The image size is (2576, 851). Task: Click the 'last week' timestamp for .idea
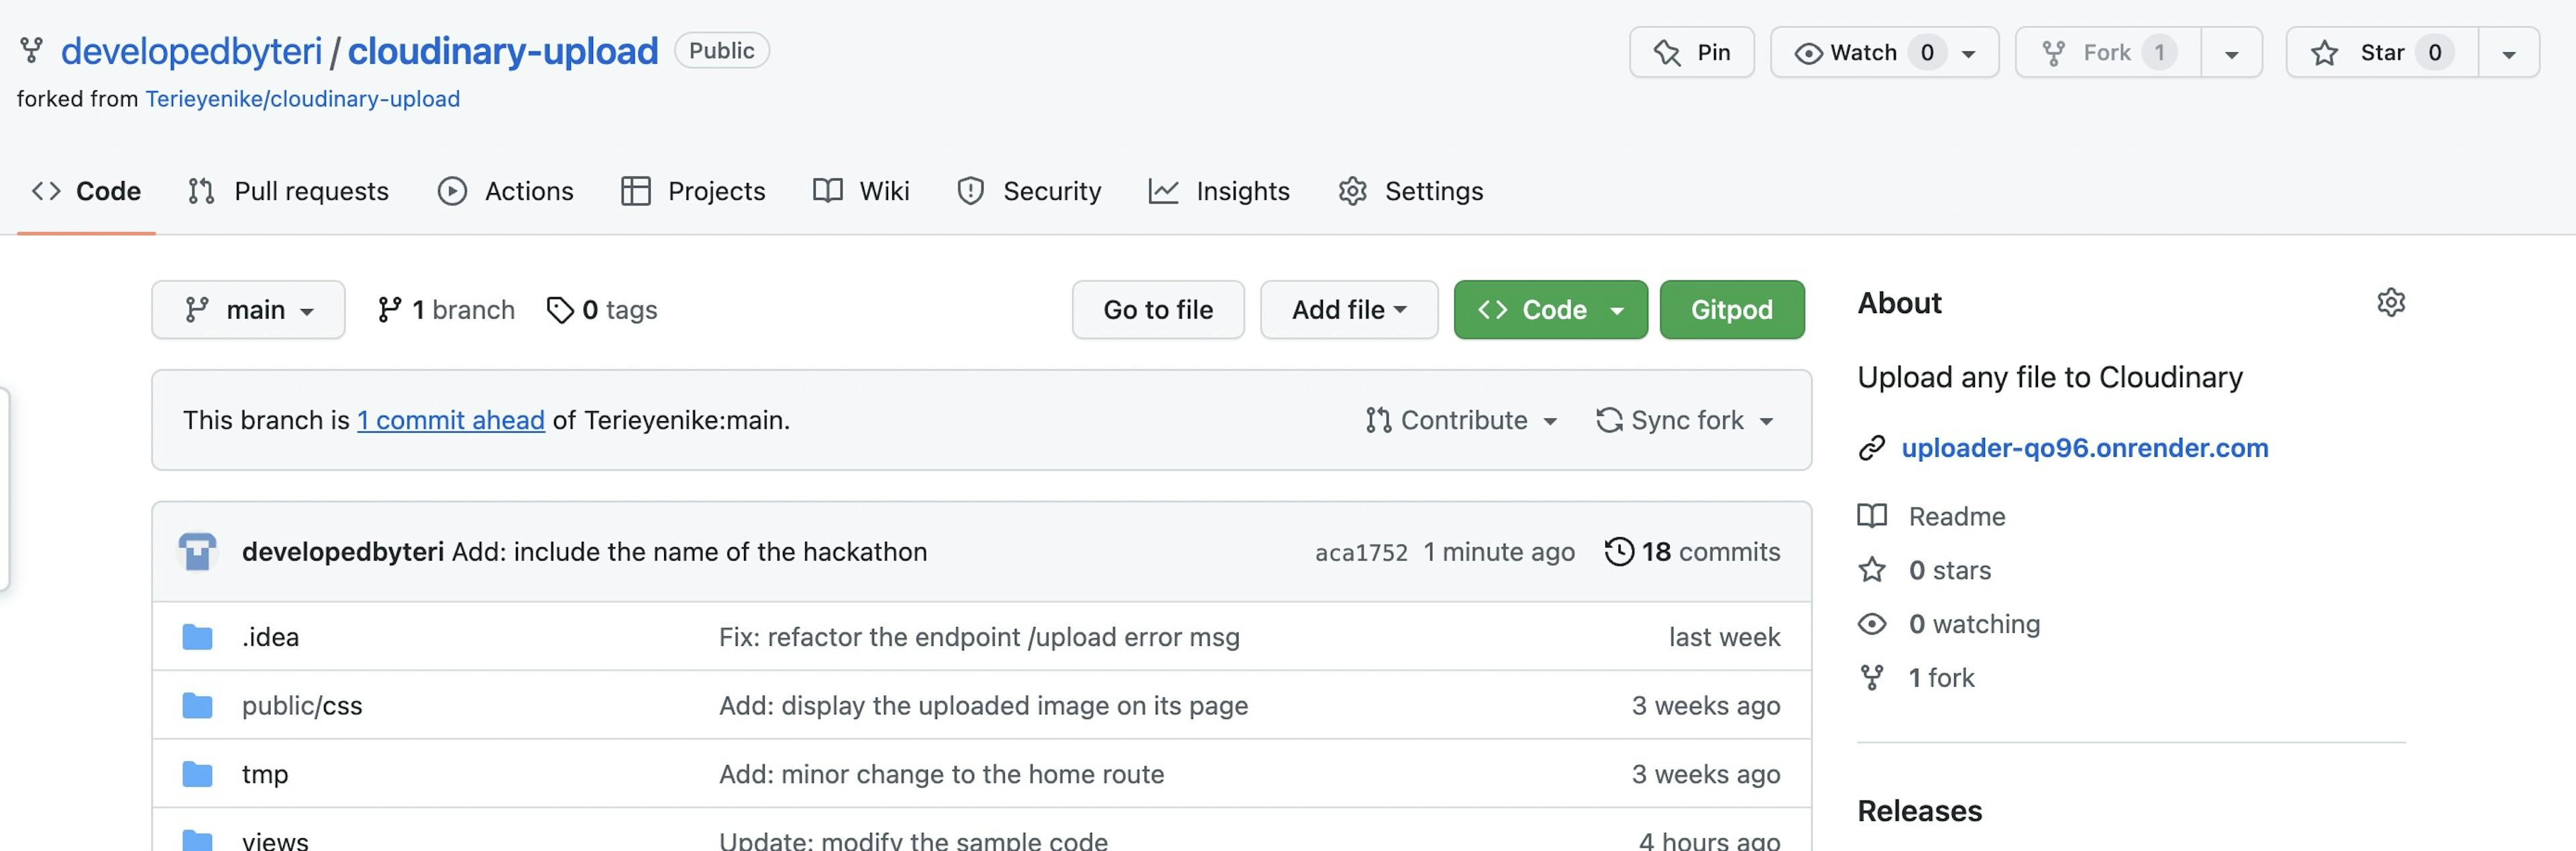point(1724,637)
